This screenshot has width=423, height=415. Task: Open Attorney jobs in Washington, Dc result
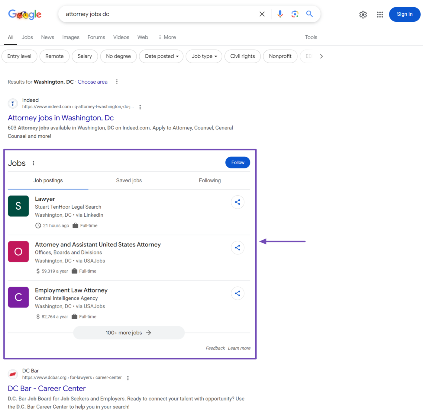tap(61, 118)
